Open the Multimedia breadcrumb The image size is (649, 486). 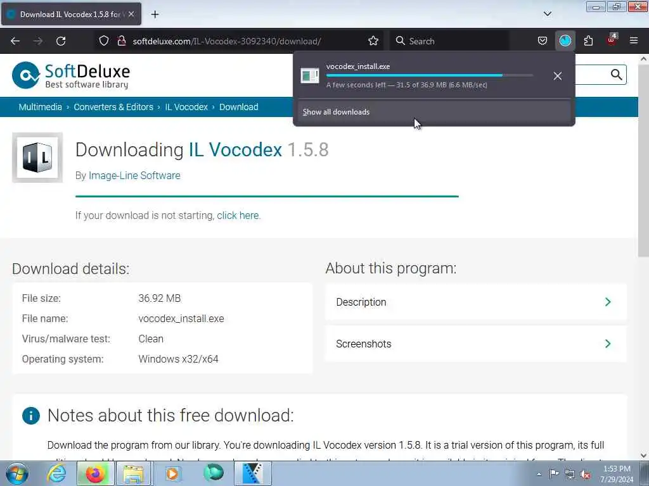click(40, 107)
